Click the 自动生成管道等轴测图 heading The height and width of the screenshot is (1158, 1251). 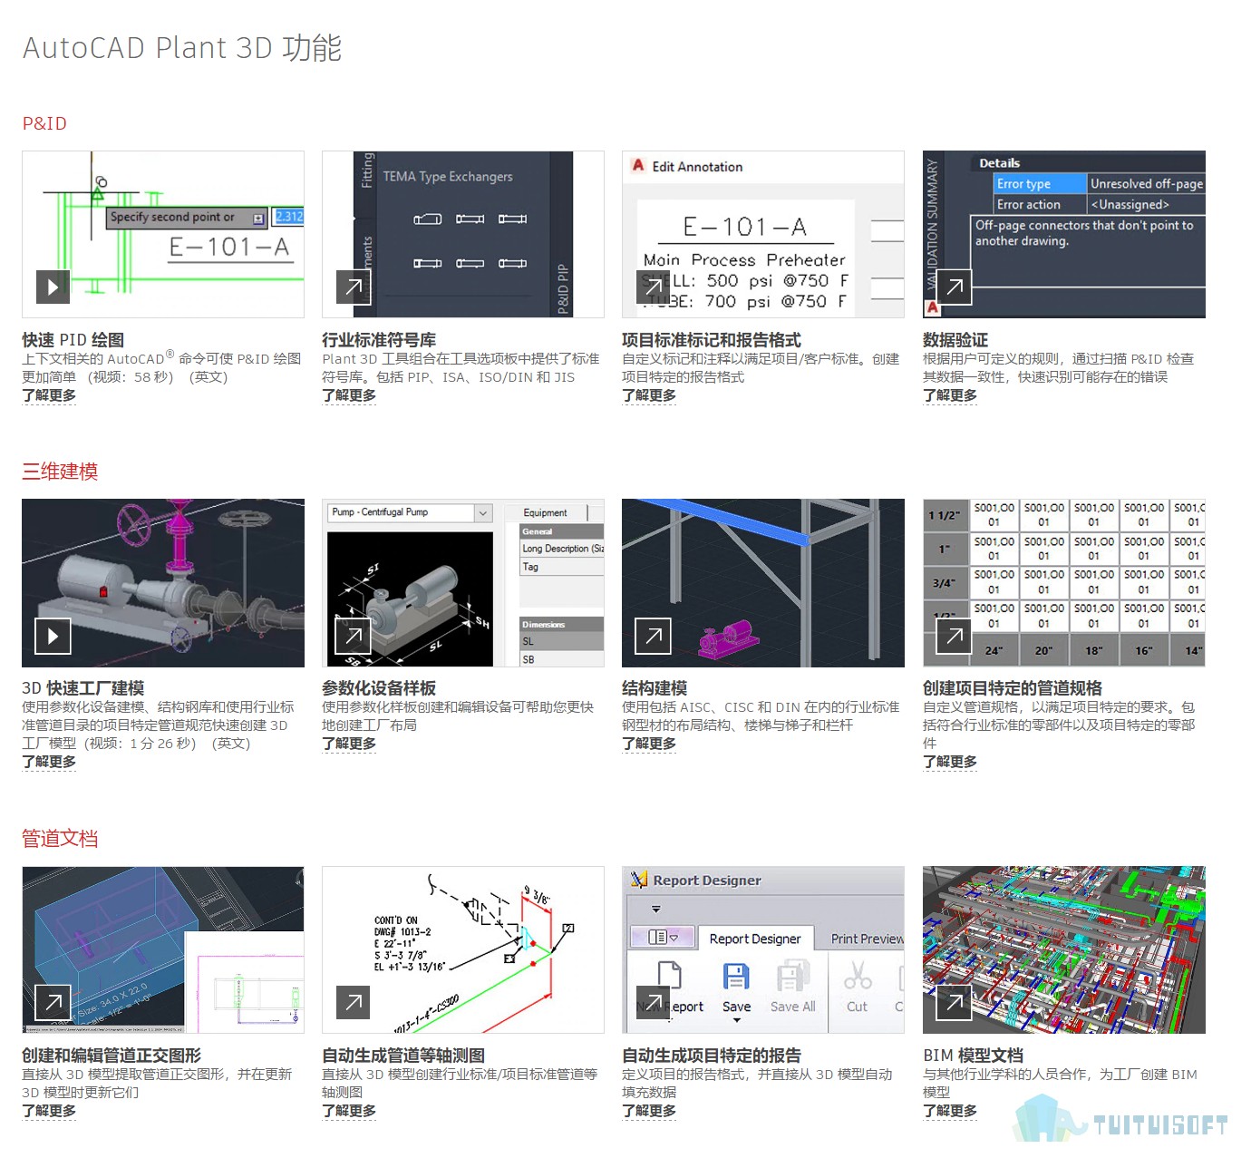pos(403,1056)
